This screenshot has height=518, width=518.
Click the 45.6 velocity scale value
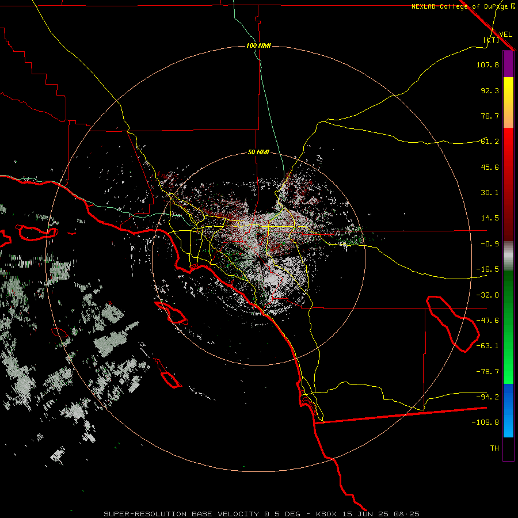click(x=490, y=167)
